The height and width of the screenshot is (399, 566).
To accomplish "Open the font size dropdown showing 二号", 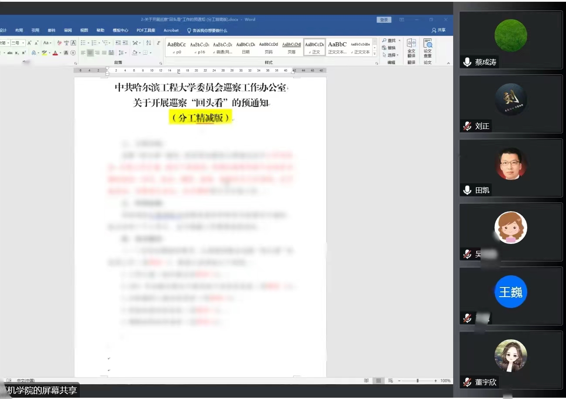I will (x=17, y=43).
